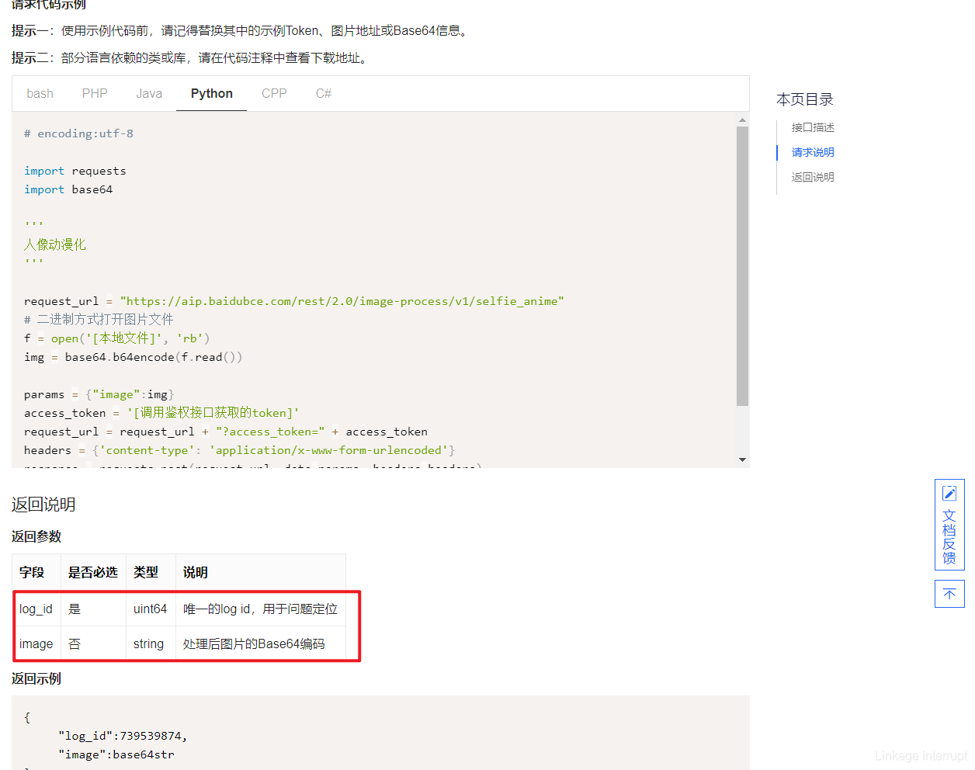The height and width of the screenshot is (770, 975).
Task: Click the base64.b64encode code line
Action: click(133, 357)
